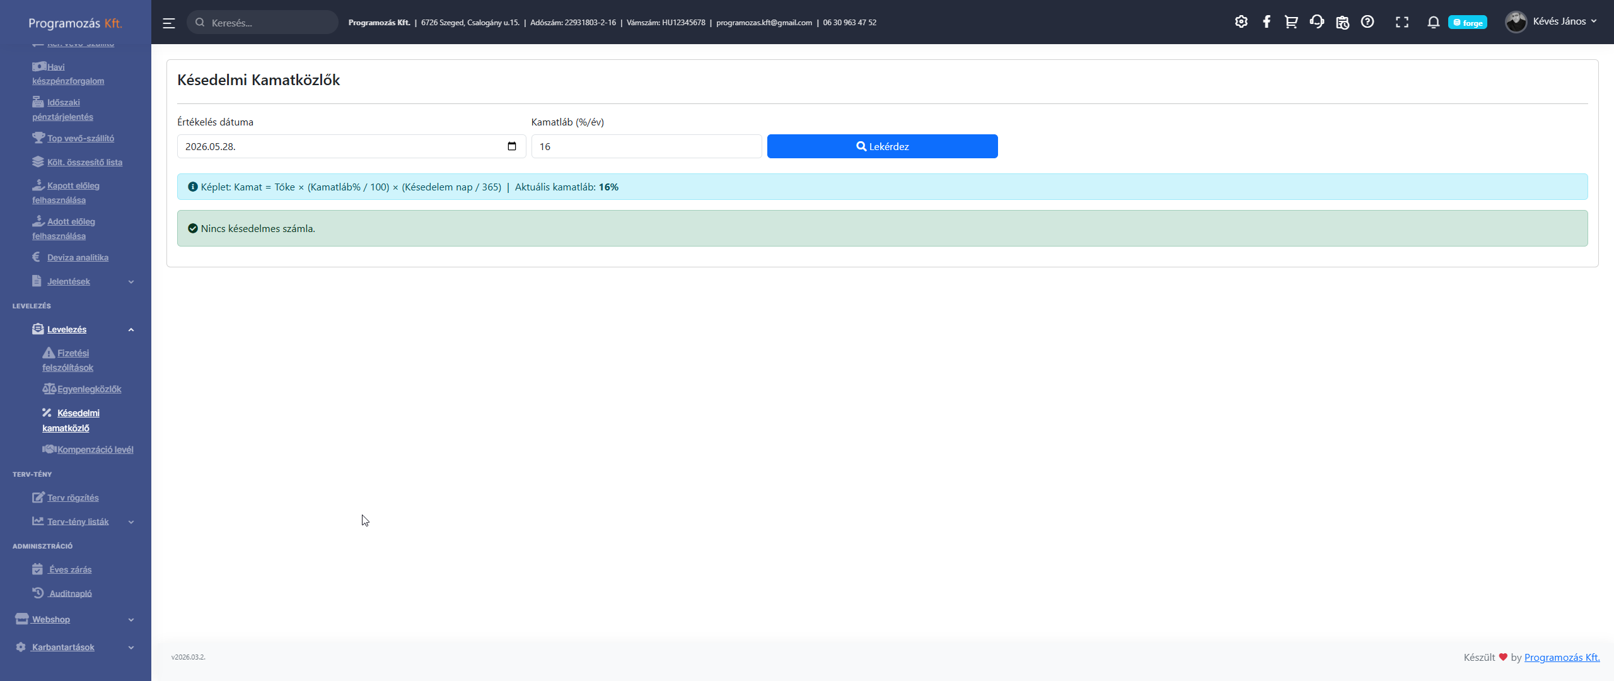Open the help question mark icon
Screen dimensions: 1614x681
(x=1367, y=22)
